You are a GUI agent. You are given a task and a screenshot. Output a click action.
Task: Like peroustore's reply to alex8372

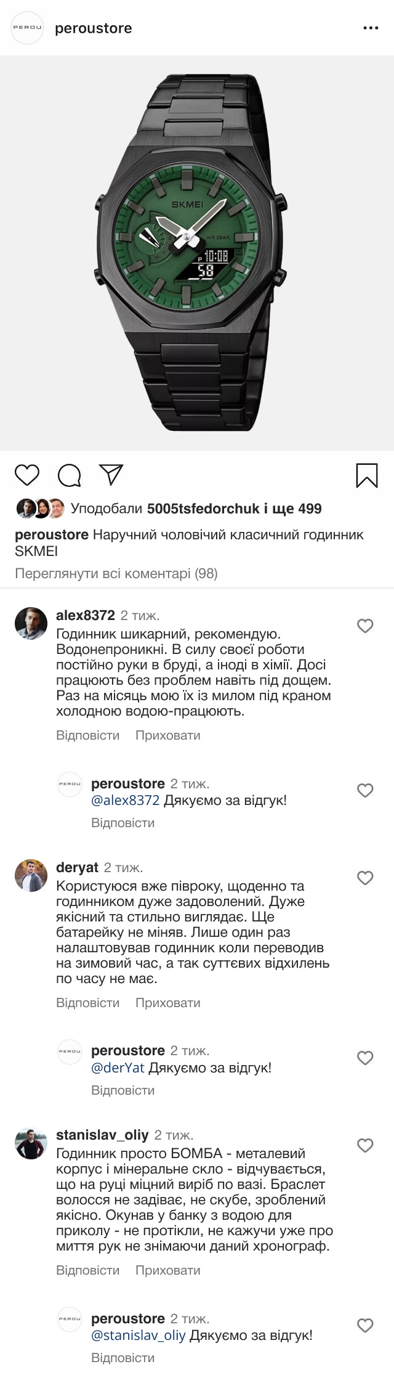point(365,790)
